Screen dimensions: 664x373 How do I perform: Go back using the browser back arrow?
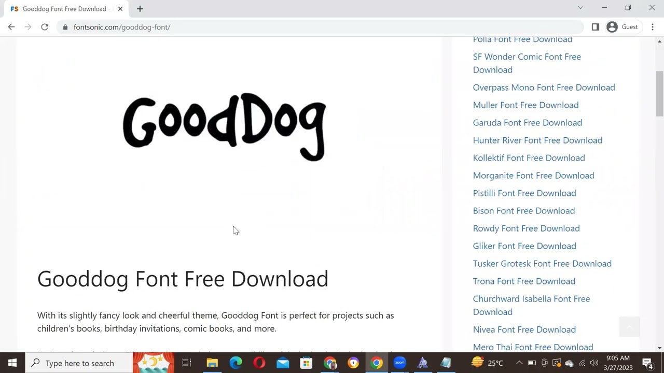[11, 27]
